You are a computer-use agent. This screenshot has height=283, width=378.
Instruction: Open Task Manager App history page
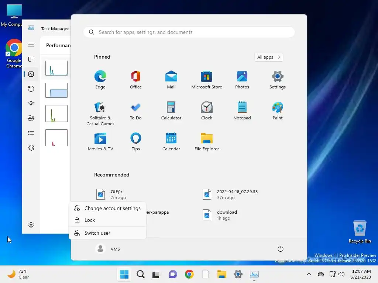coord(31,89)
